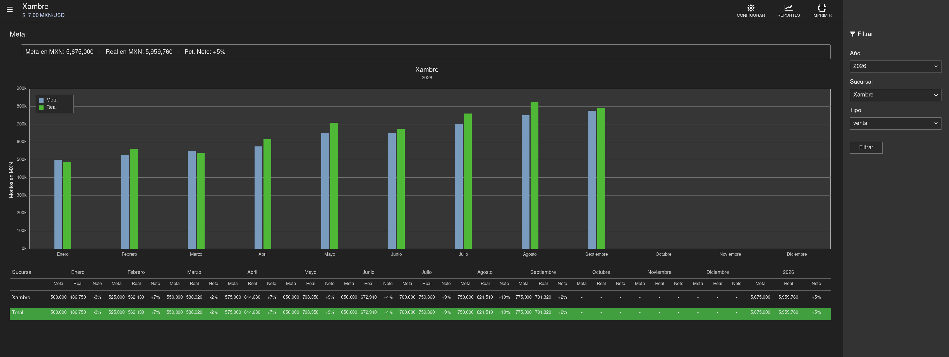Click the blue Meta bar for Enero
The image size is (949, 357).
[58, 204]
